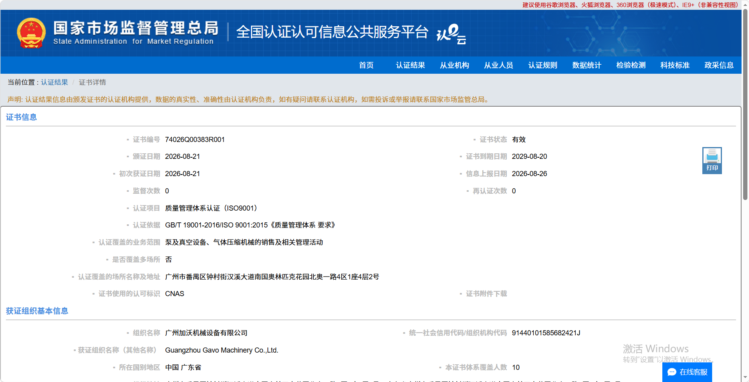This screenshot has width=749, height=382.
Task: Click report date 2026-08-26
Action: pos(529,174)
